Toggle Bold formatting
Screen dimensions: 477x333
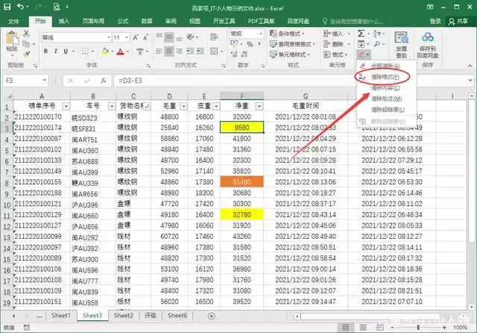tap(45, 52)
